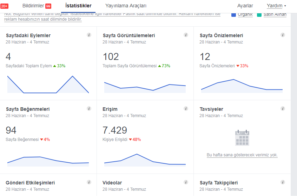Click 'Sayfadaki Toplam Eylem' label
Viewport: 297px width, 196px height.
coord(29,66)
